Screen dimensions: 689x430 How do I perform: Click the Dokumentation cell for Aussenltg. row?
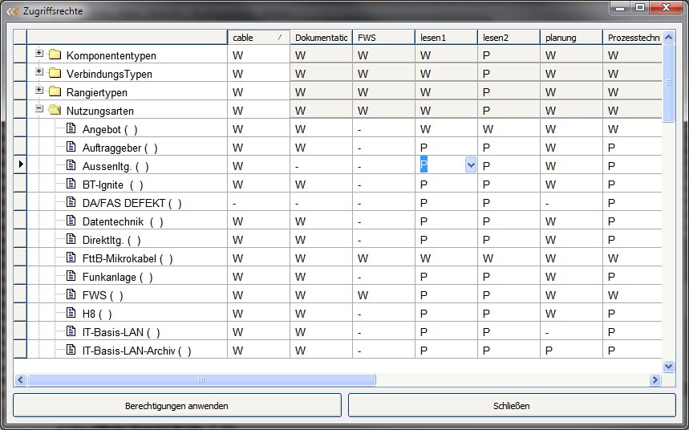[x=321, y=165]
